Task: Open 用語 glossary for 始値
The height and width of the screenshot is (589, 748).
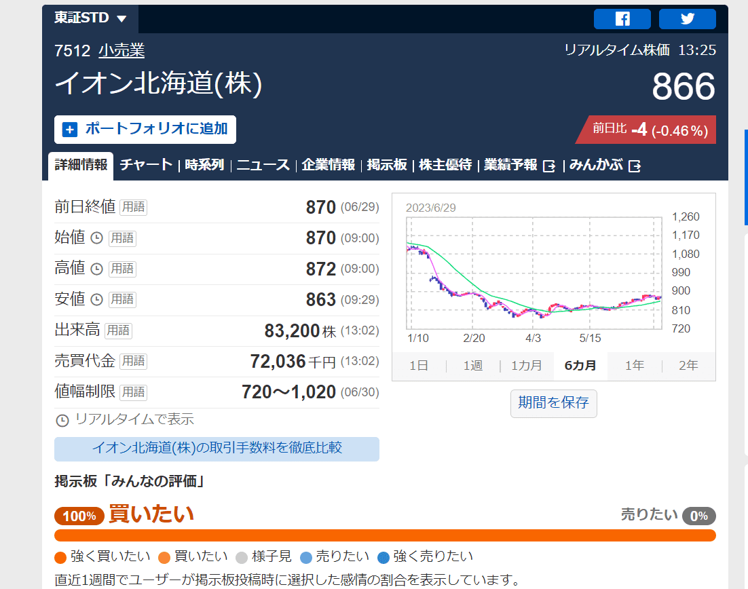Action: point(122,238)
